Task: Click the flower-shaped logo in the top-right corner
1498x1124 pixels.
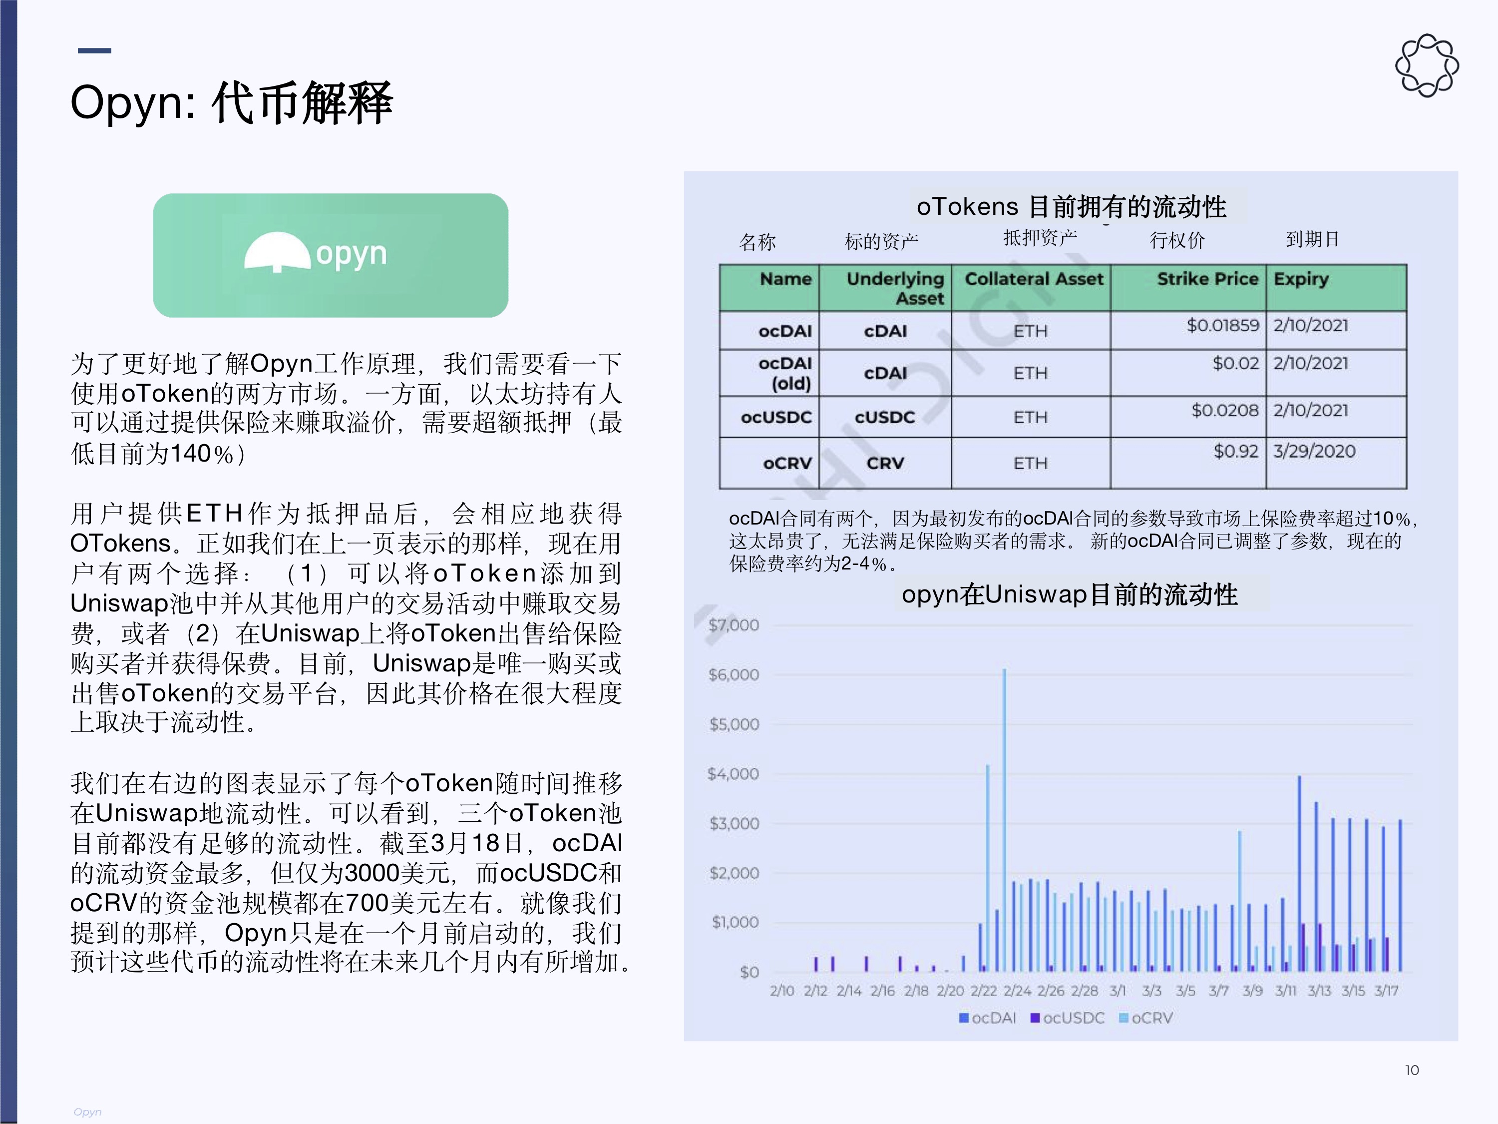Action: tap(1426, 66)
